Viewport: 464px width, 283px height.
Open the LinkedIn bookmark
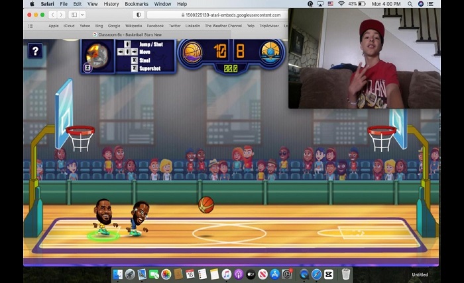click(x=193, y=26)
